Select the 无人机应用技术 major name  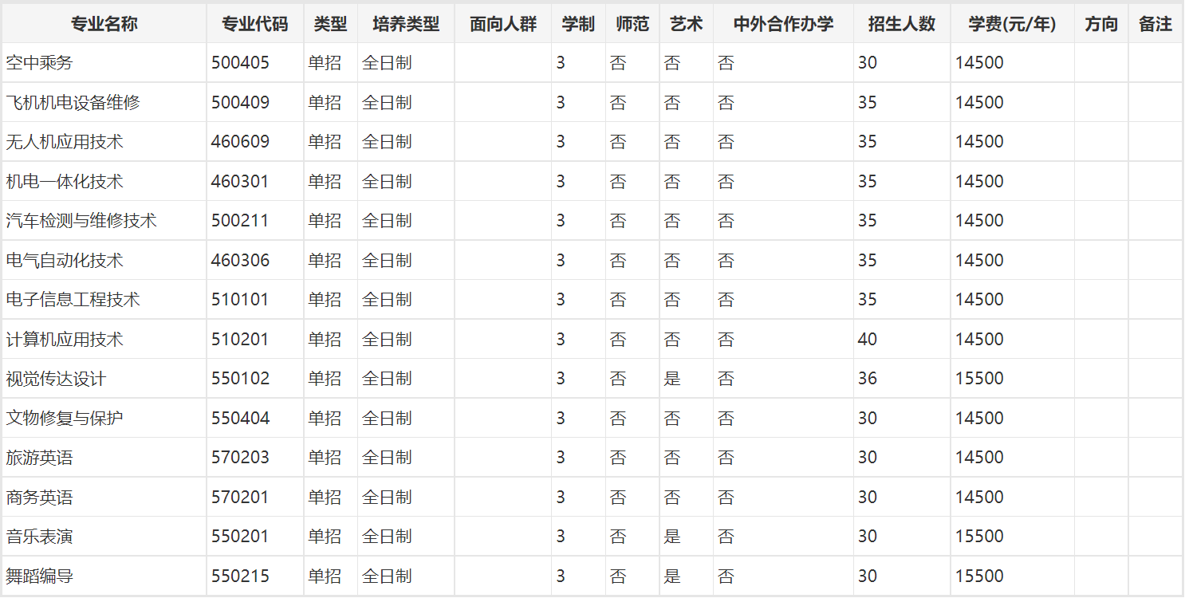(x=65, y=142)
